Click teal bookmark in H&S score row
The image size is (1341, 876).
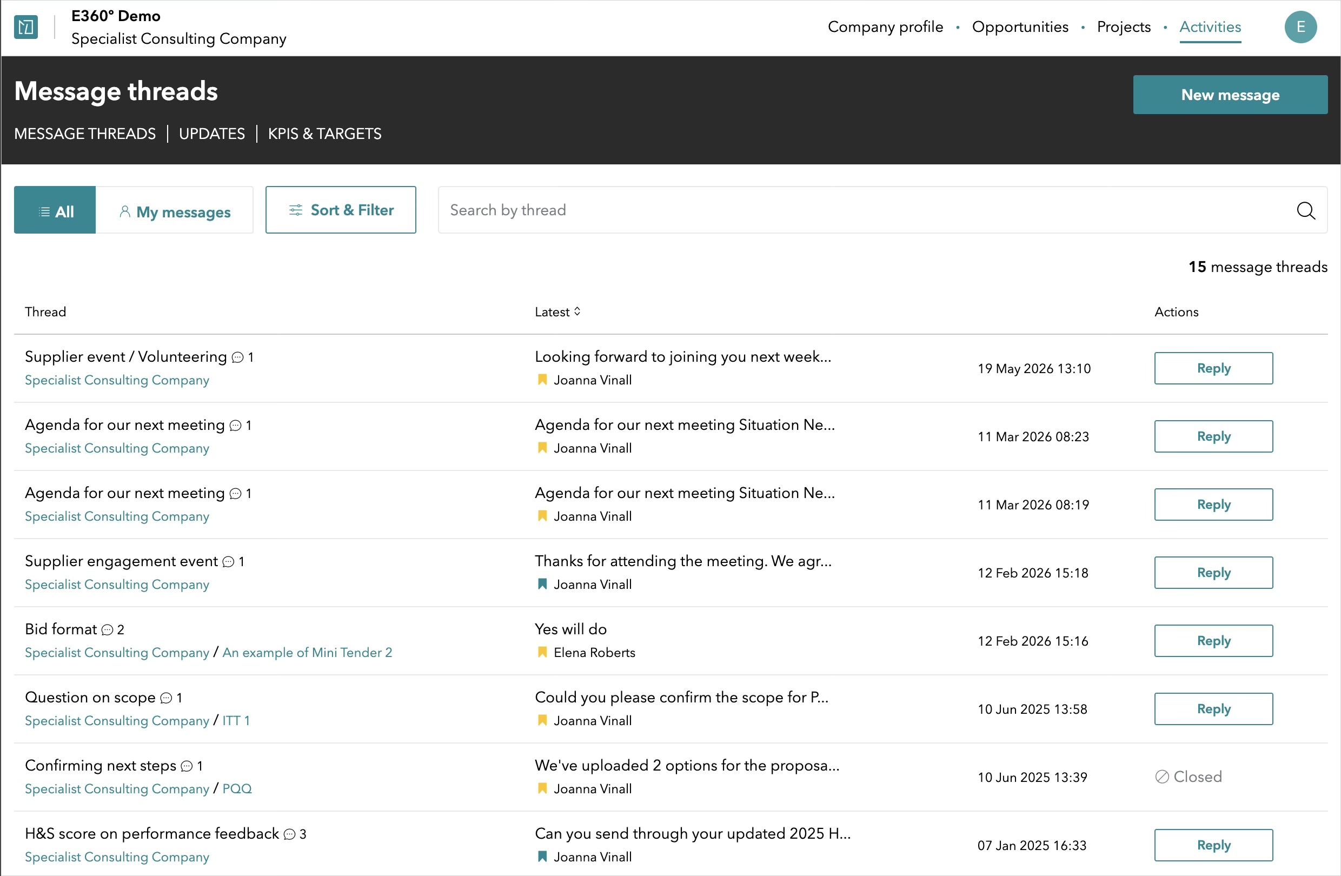542,857
